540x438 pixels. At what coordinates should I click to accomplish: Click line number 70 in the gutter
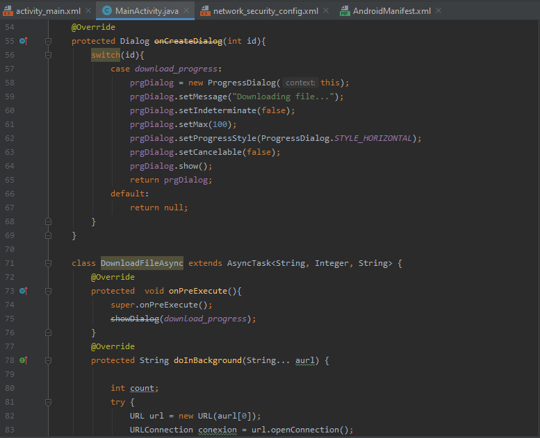coord(10,249)
